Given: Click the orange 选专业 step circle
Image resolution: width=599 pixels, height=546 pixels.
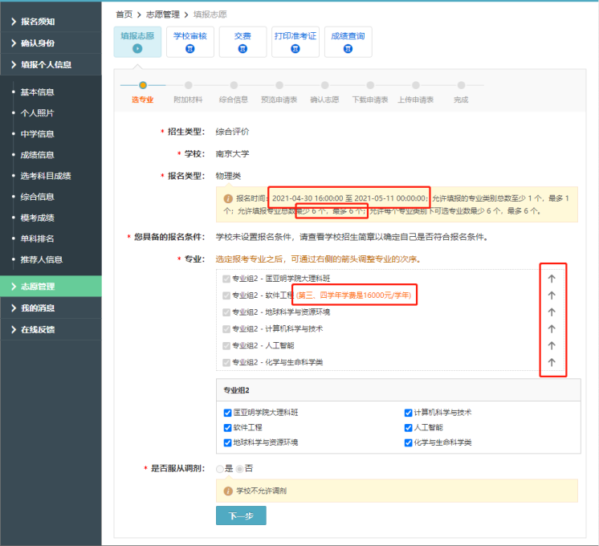Looking at the screenshot, I should [x=143, y=84].
